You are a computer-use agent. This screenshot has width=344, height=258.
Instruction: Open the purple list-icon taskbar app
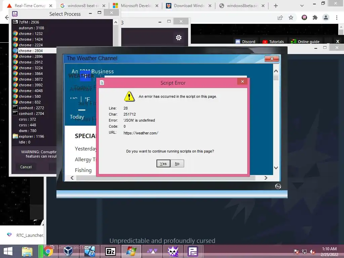coord(193,251)
